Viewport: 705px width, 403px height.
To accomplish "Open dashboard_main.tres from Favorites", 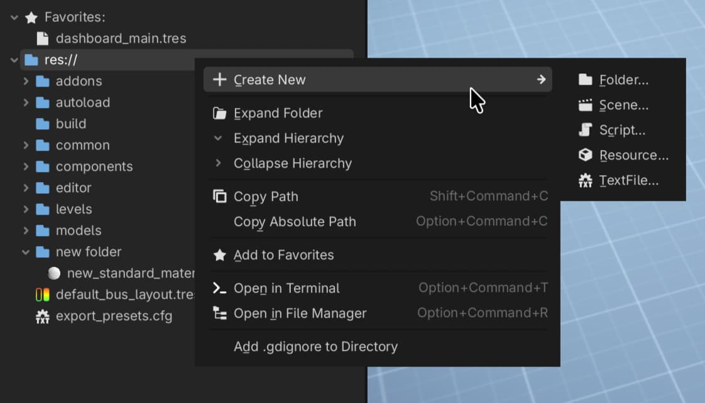I will click(x=121, y=38).
